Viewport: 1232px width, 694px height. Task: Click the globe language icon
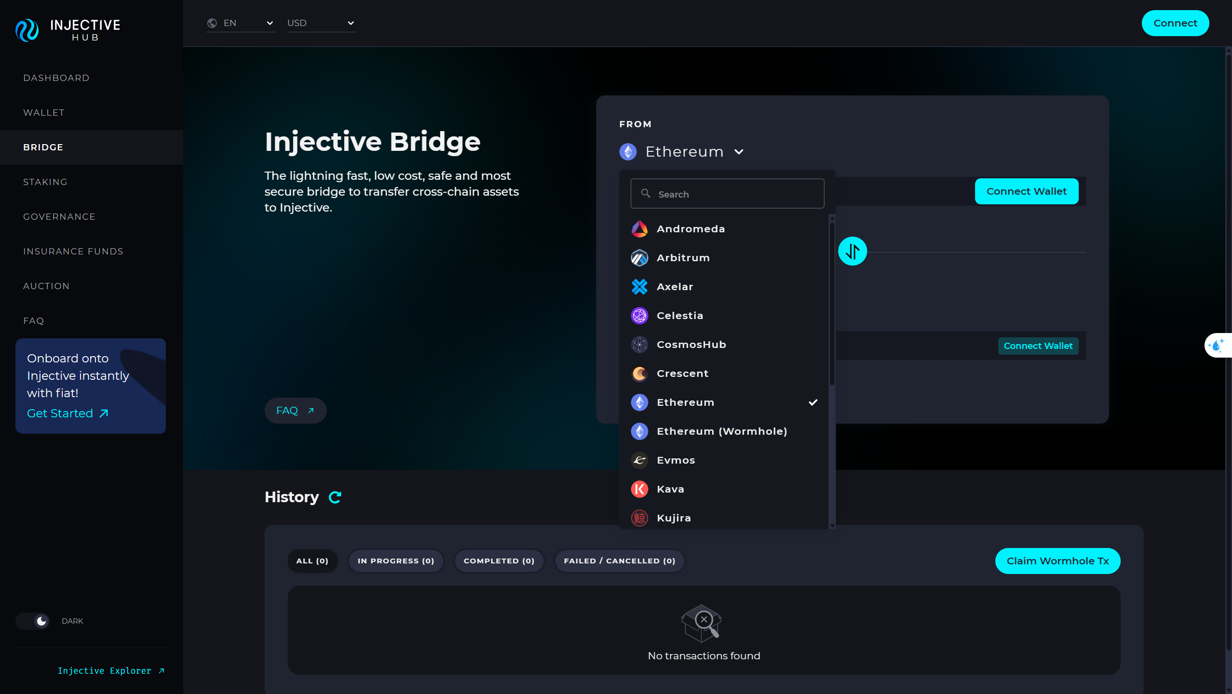(x=212, y=23)
